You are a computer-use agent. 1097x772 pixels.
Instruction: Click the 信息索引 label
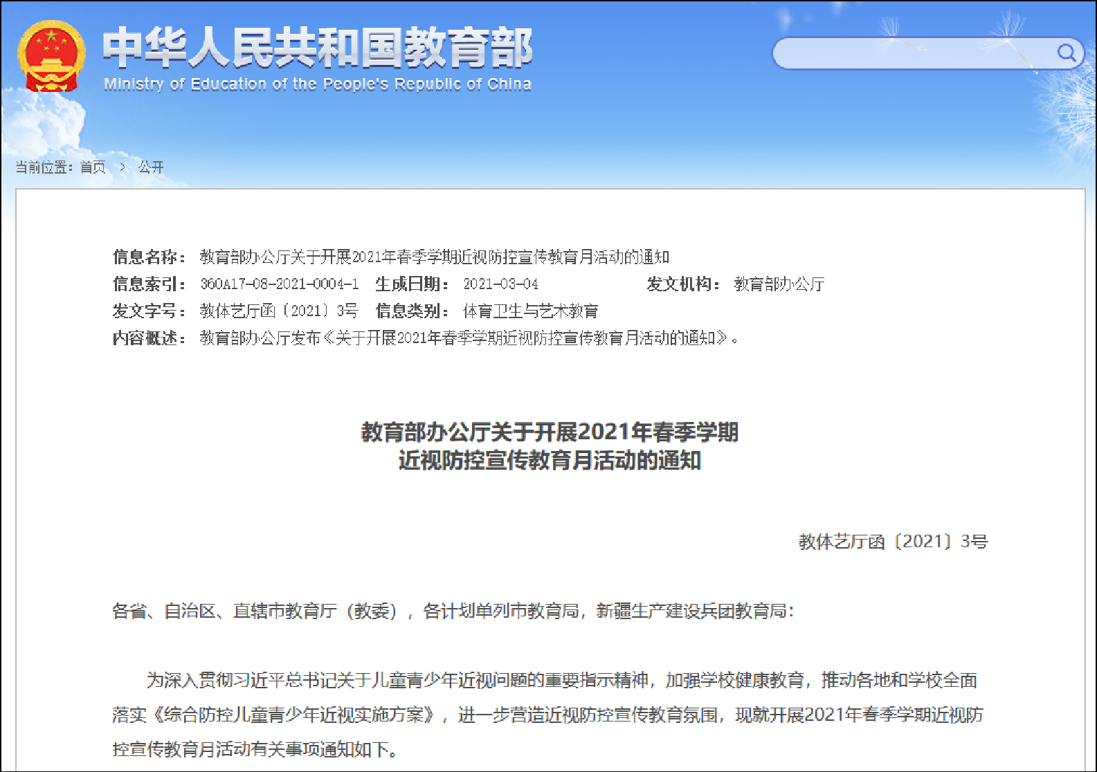click(x=149, y=284)
